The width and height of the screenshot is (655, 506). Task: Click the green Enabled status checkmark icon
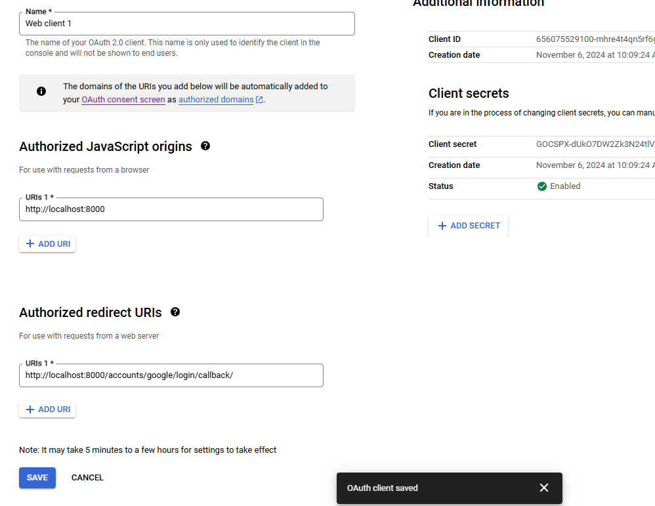541,186
